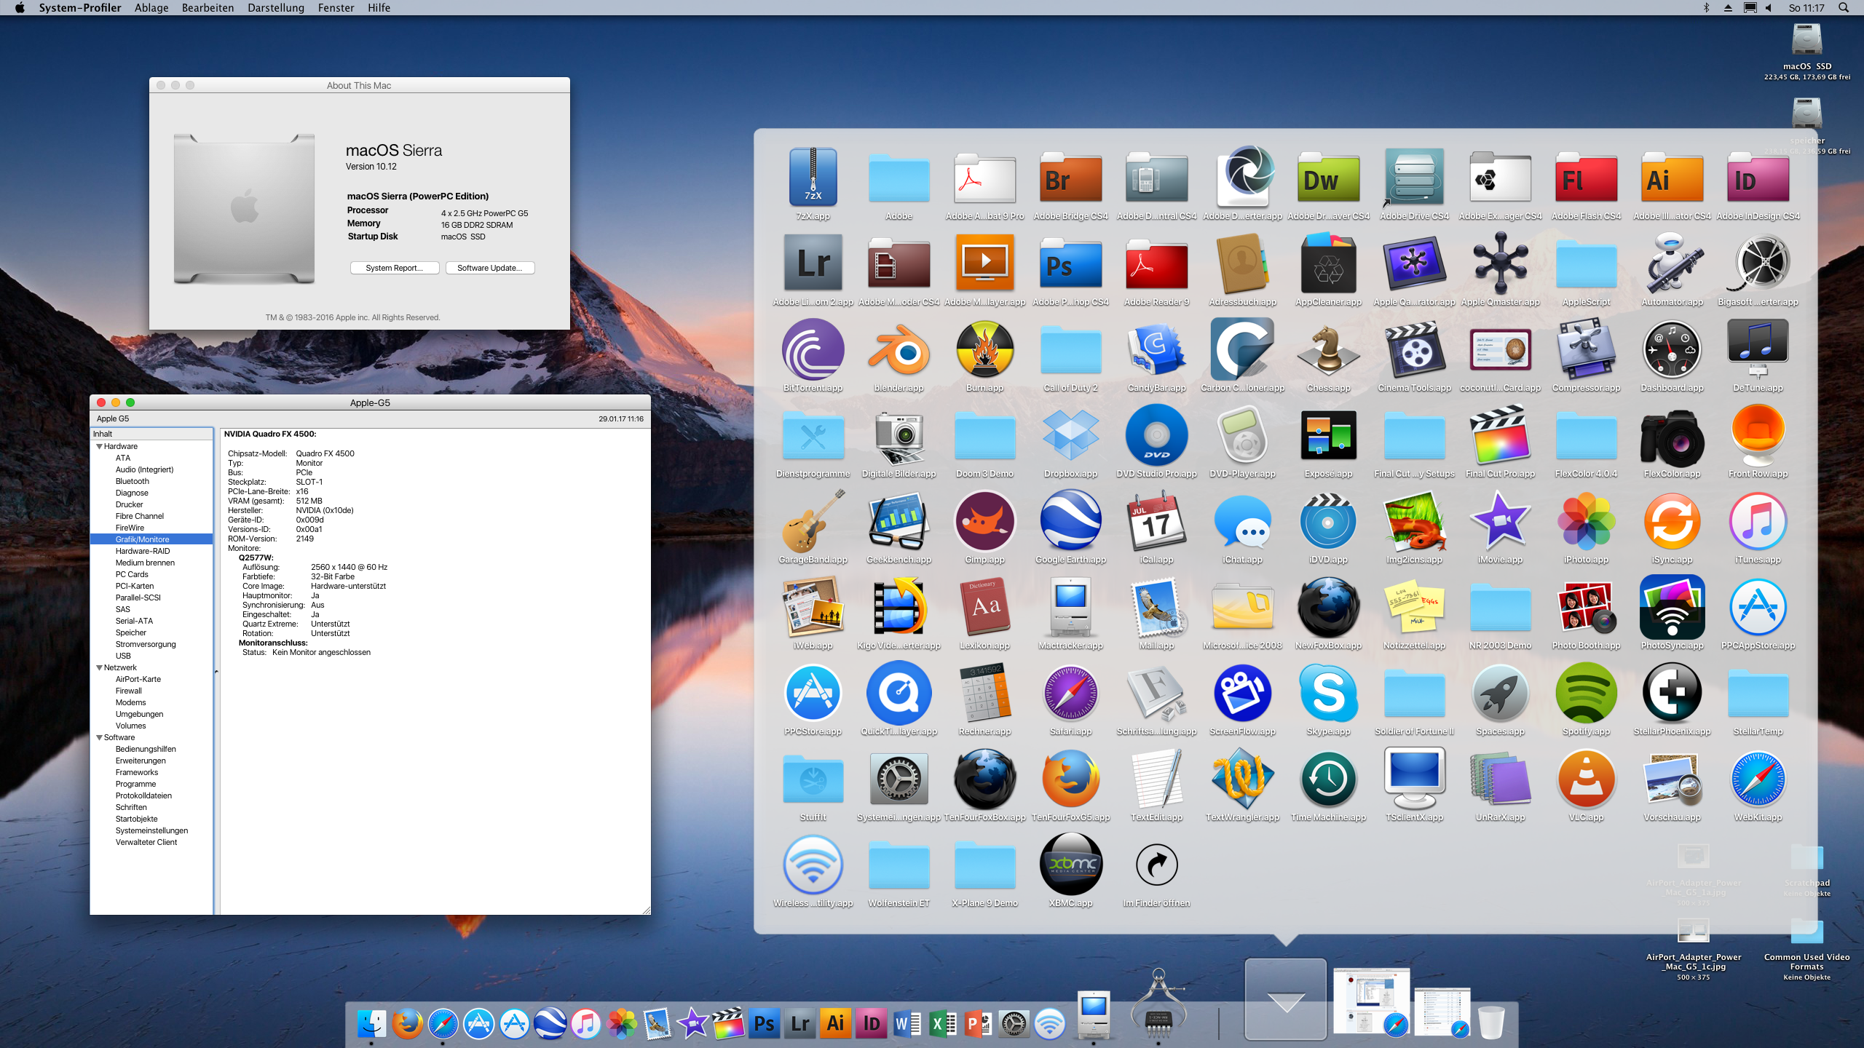The height and width of the screenshot is (1048, 1864).
Task: Launch Microsoft Word from the Dock
Action: tap(907, 1024)
